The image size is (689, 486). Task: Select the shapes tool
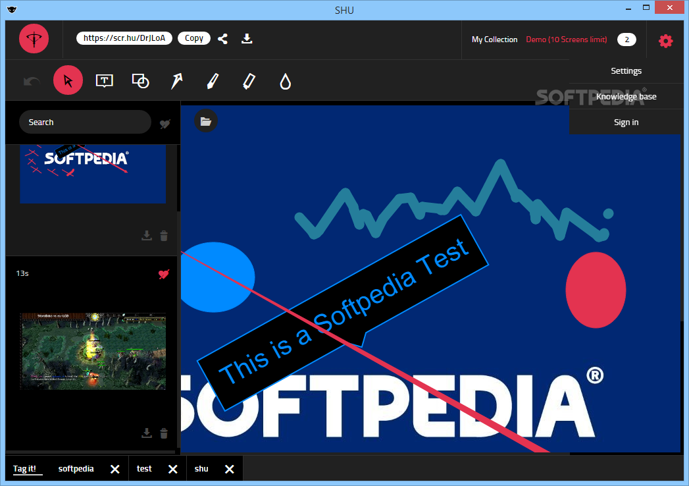click(x=141, y=81)
